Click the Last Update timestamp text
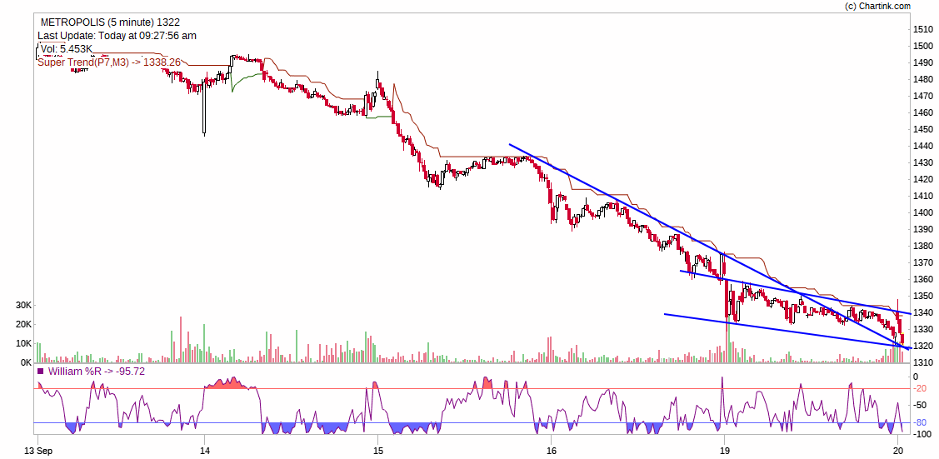The width and height of the screenshot is (939, 459). pos(117,36)
